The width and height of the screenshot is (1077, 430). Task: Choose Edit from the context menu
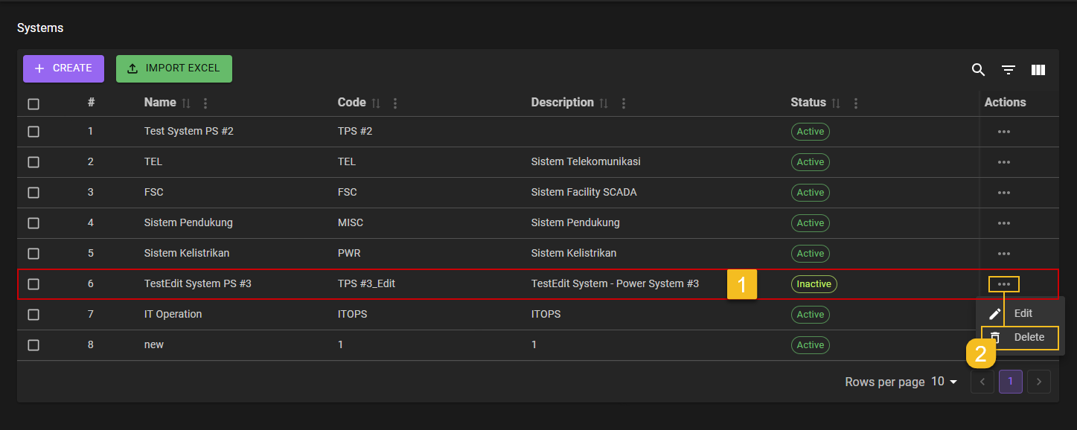pyautogui.click(x=1023, y=314)
